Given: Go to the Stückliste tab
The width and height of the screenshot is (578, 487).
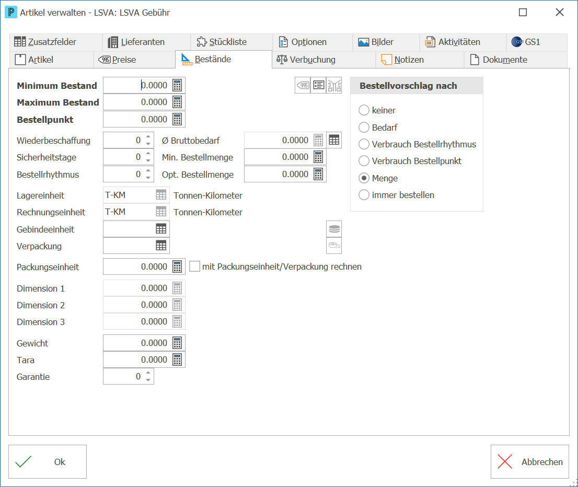Looking at the screenshot, I should (232, 42).
